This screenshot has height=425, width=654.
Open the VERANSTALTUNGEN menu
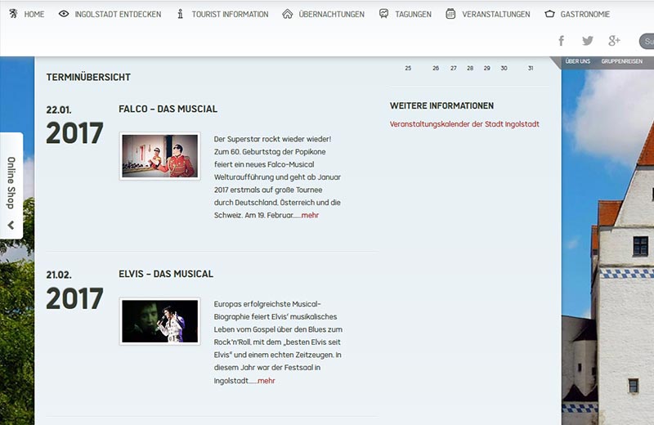coord(496,14)
